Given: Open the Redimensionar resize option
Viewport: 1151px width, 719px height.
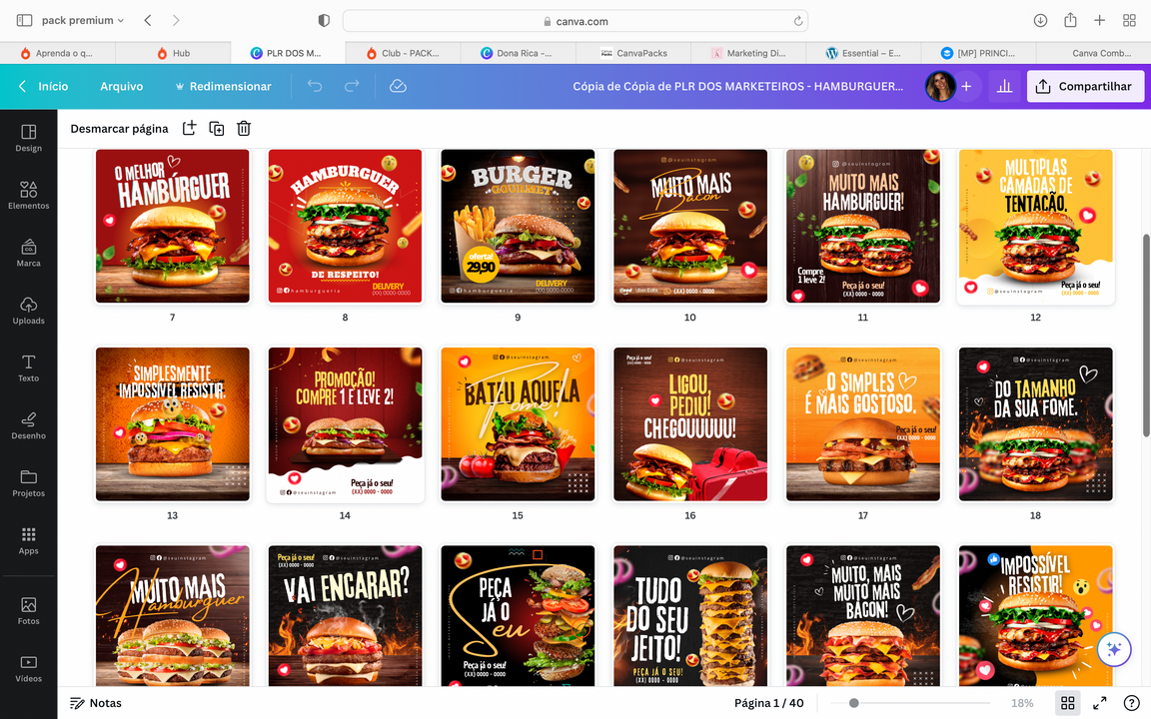Looking at the screenshot, I should pos(223,87).
